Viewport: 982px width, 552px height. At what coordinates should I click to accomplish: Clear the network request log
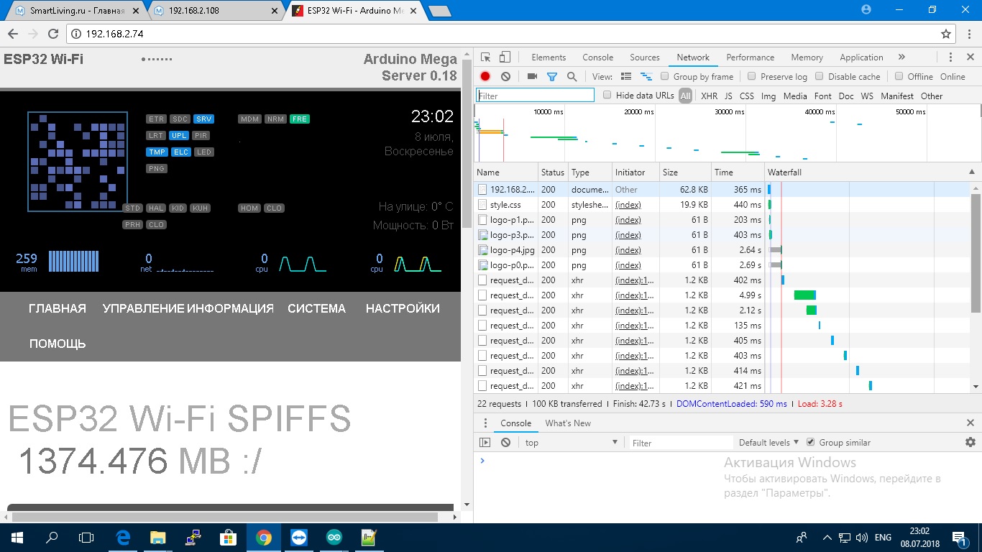tap(505, 76)
